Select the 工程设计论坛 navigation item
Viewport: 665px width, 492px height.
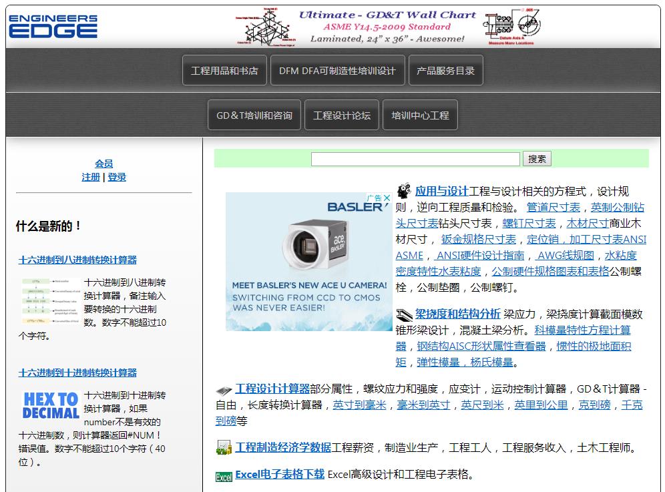341,114
